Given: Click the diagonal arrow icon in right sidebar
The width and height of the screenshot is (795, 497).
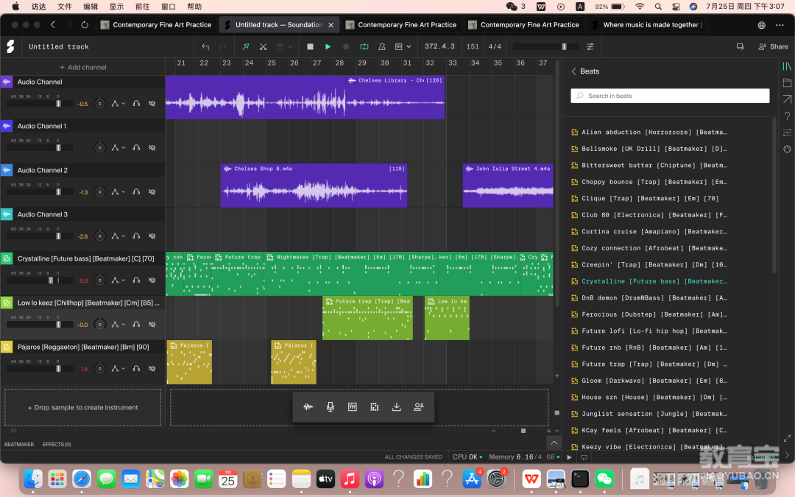Looking at the screenshot, I should (787, 99).
